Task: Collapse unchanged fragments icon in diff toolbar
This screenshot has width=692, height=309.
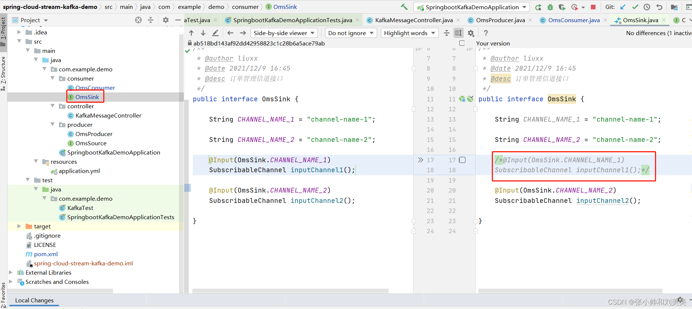Action: click(x=447, y=33)
